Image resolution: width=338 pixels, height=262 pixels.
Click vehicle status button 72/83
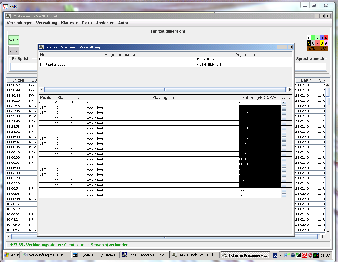14,51
